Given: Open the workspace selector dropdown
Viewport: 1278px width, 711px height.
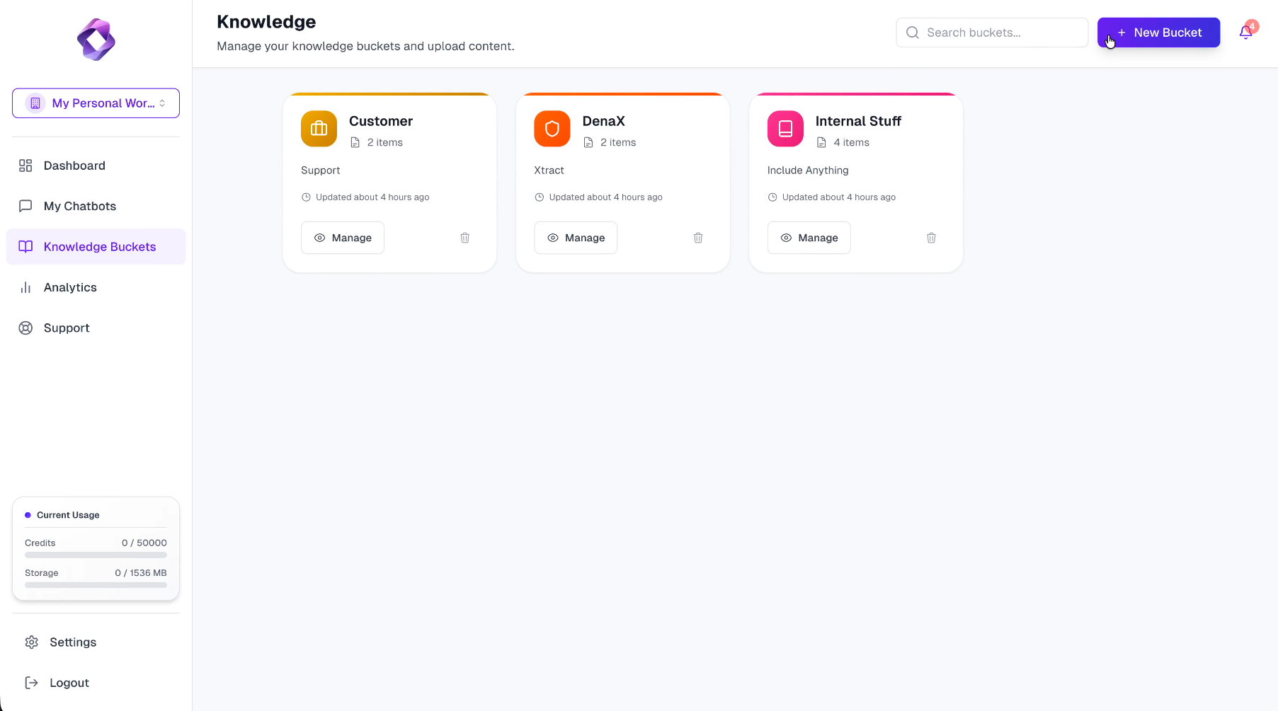Looking at the screenshot, I should 96,103.
